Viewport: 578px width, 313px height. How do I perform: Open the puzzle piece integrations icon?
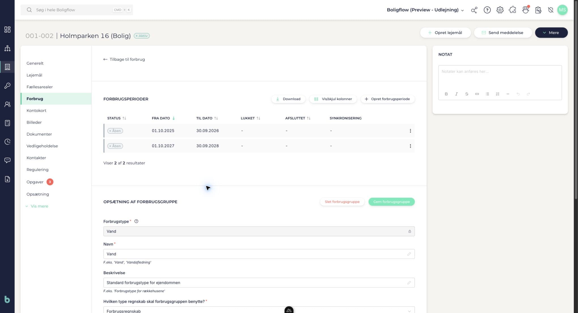pos(512,10)
